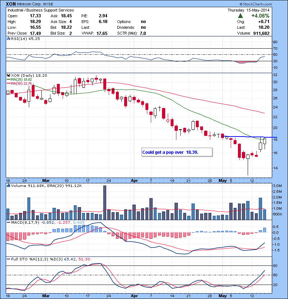Screen dimensions: 288x299
Task: Click the RSI indicator icon beside RSI(14)
Action: (x=8, y=39)
